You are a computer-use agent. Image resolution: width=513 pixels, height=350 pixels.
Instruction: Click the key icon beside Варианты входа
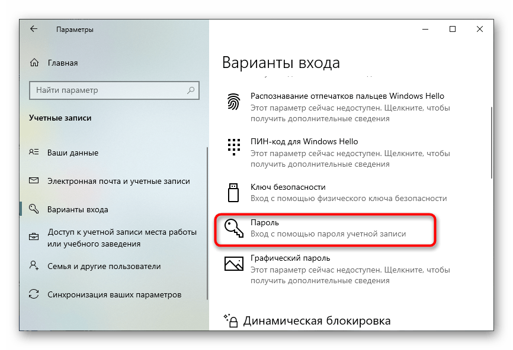coord(34,208)
